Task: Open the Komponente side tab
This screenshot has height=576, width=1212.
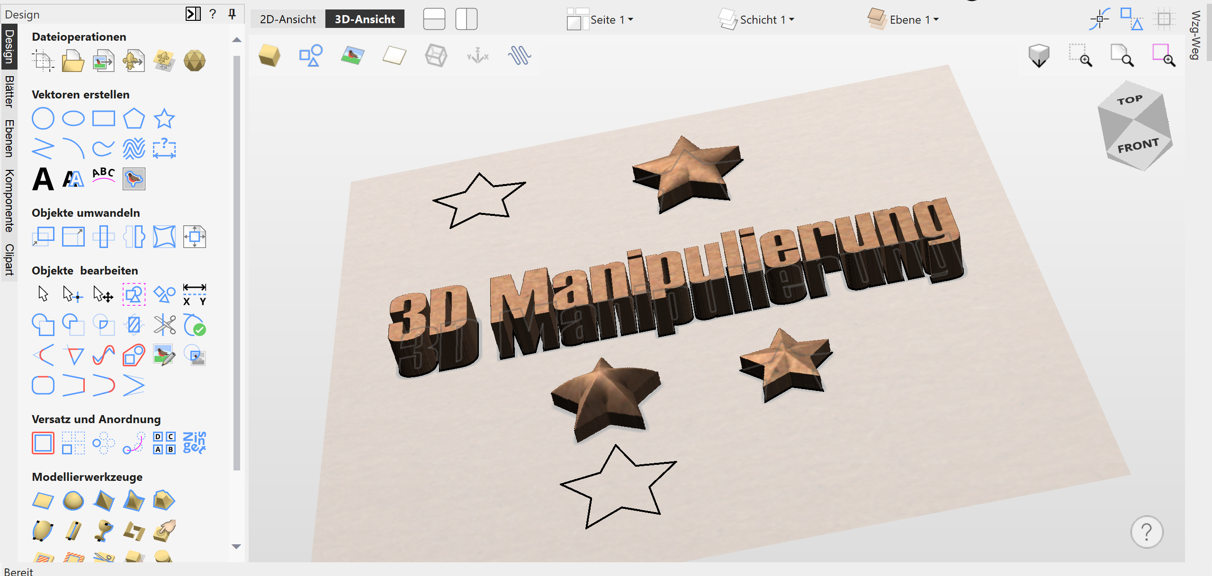Action: pyautogui.click(x=9, y=201)
